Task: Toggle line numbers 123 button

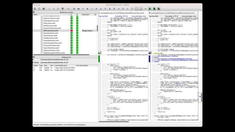Action: click(145, 9)
